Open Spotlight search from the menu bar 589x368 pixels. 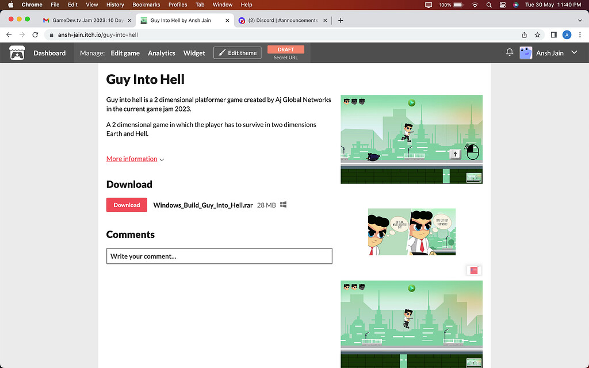click(x=489, y=5)
